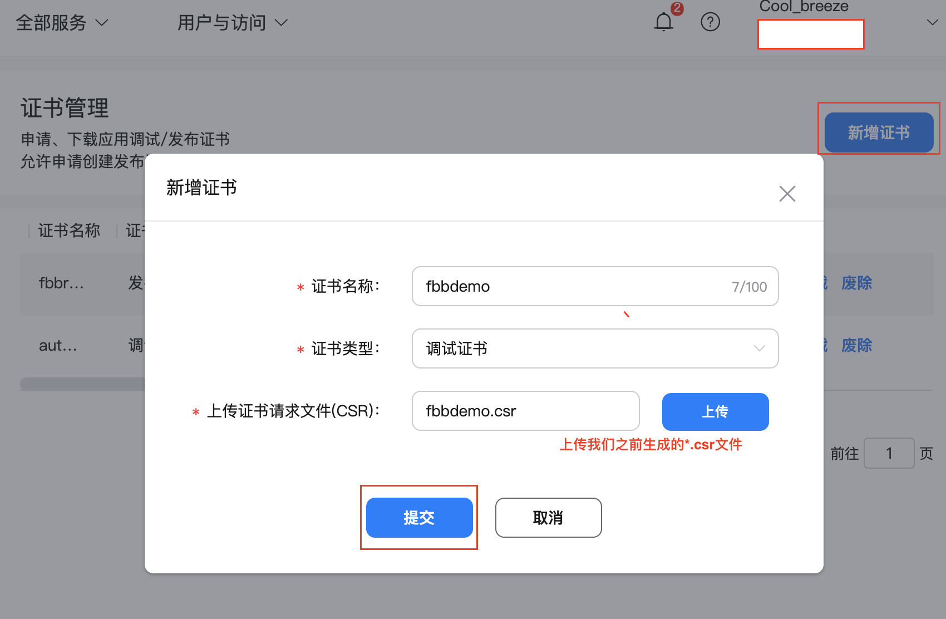Screen dimensions: 946x619
Task: Close the 新增证书 dialog with X
Action: (x=787, y=194)
